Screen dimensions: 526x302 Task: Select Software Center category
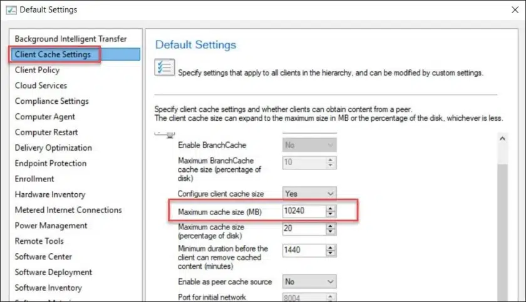43,257
